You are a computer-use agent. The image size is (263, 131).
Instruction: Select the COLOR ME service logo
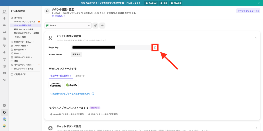pyautogui.click(x=55, y=85)
